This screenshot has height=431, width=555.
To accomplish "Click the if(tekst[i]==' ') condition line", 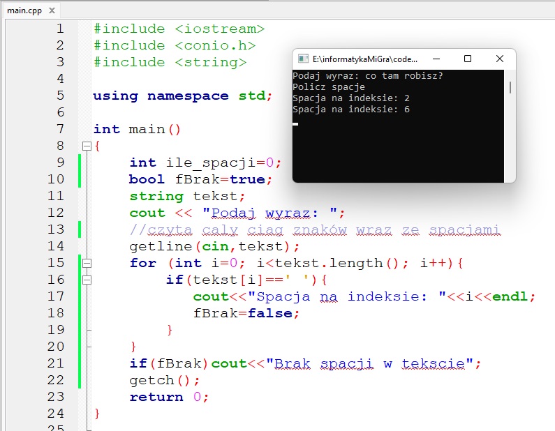I will 246,280.
